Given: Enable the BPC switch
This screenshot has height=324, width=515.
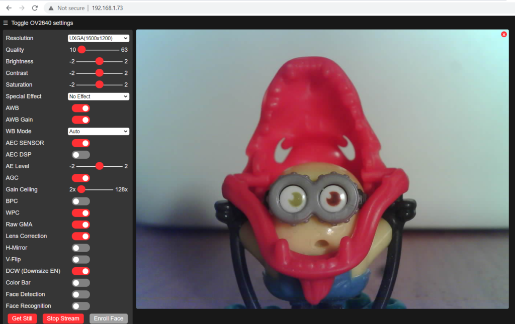Looking at the screenshot, I should click(81, 201).
